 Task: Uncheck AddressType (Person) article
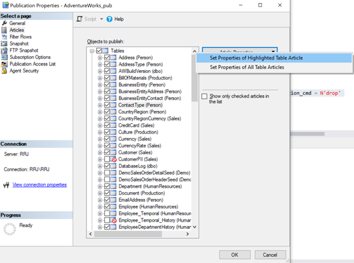click(107, 64)
